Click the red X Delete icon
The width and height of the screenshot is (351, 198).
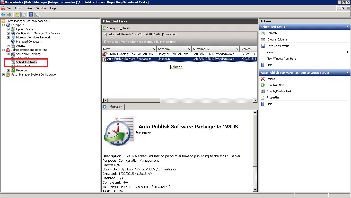tap(263, 79)
